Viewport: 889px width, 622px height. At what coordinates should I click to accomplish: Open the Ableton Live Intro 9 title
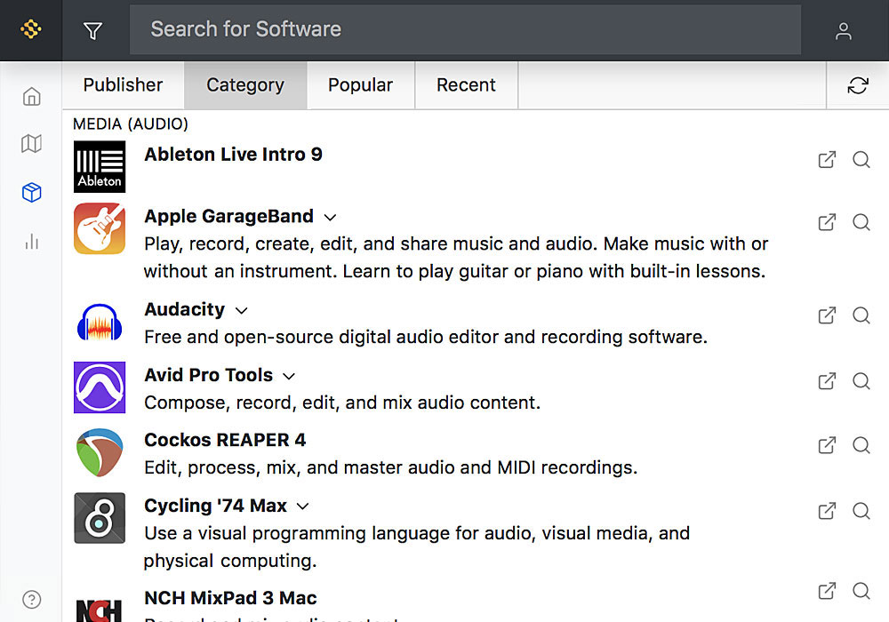233,155
